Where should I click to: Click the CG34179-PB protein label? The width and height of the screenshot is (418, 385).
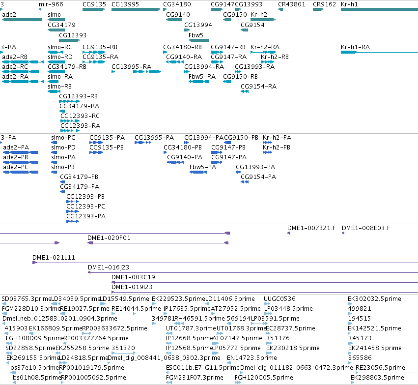[x=79, y=177]
